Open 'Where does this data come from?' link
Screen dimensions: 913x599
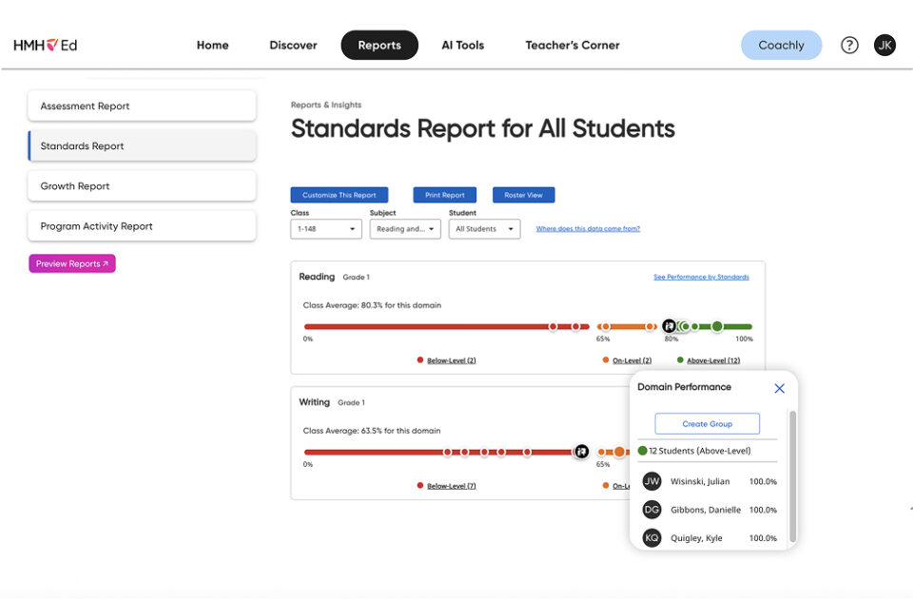(588, 229)
